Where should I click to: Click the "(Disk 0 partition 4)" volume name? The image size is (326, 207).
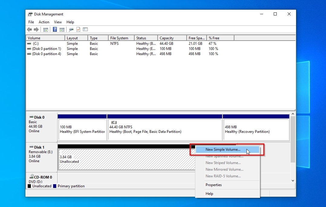click(x=47, y=54)
